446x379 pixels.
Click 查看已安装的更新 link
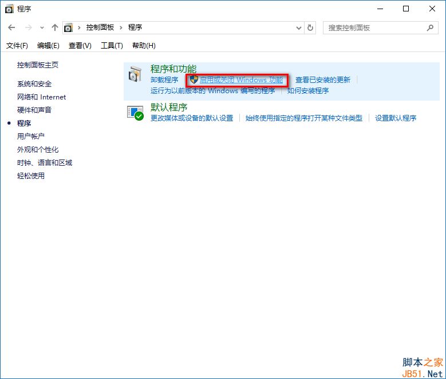[x=322, y=80]
